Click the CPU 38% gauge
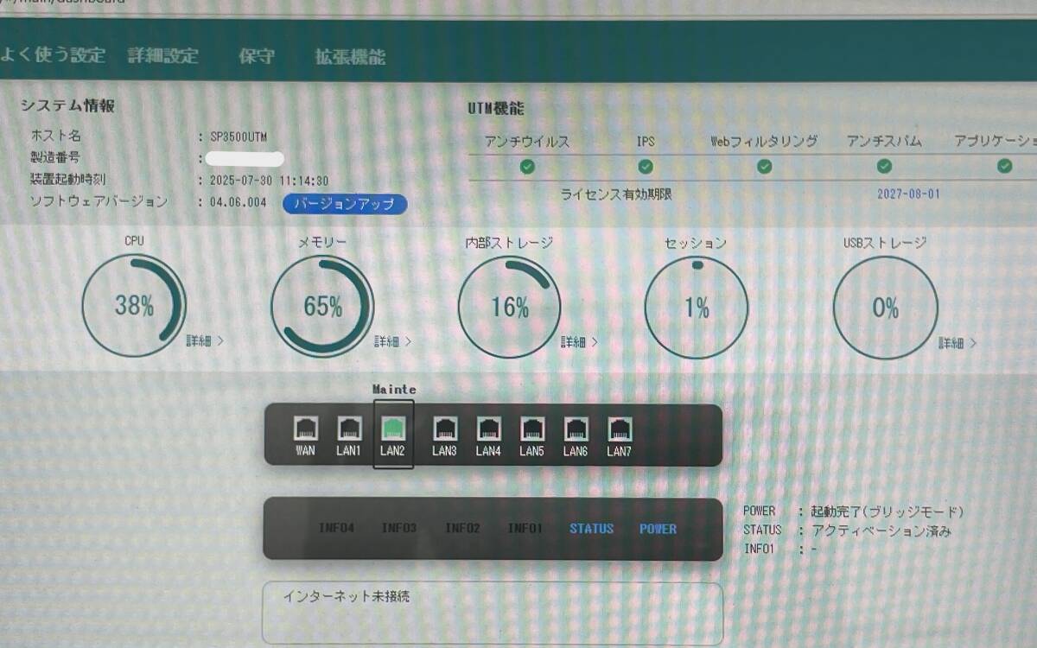The height and width of the screenshot is (648, 1037). (134, 306)
